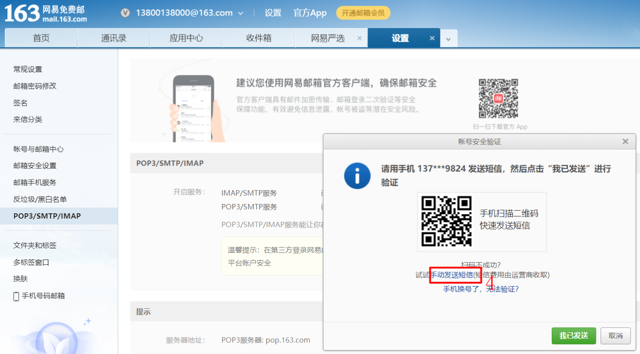Click the 手机扫描二维码 快速发送短信 text
The height and width of the screenshot is (354, 640).
pos(509,220)
